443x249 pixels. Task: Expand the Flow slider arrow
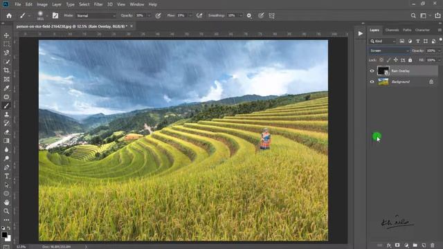pos(190,15)
